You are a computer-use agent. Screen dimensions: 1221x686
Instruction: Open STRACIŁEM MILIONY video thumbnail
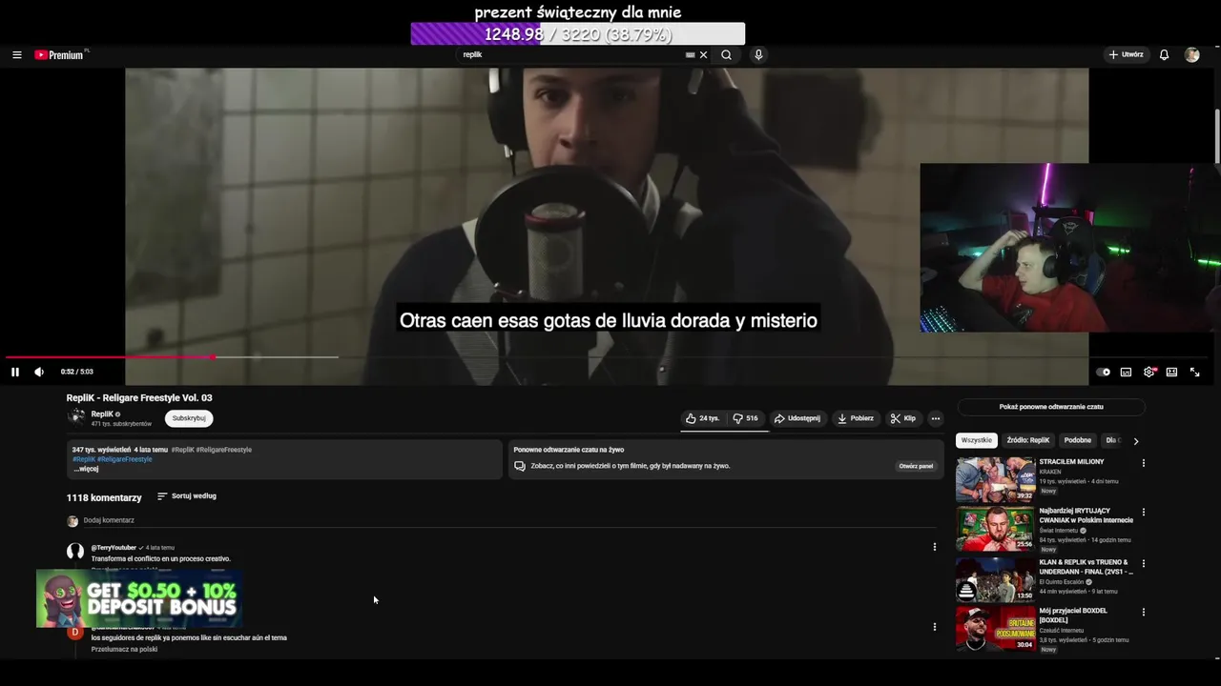(x=996, y=479)
